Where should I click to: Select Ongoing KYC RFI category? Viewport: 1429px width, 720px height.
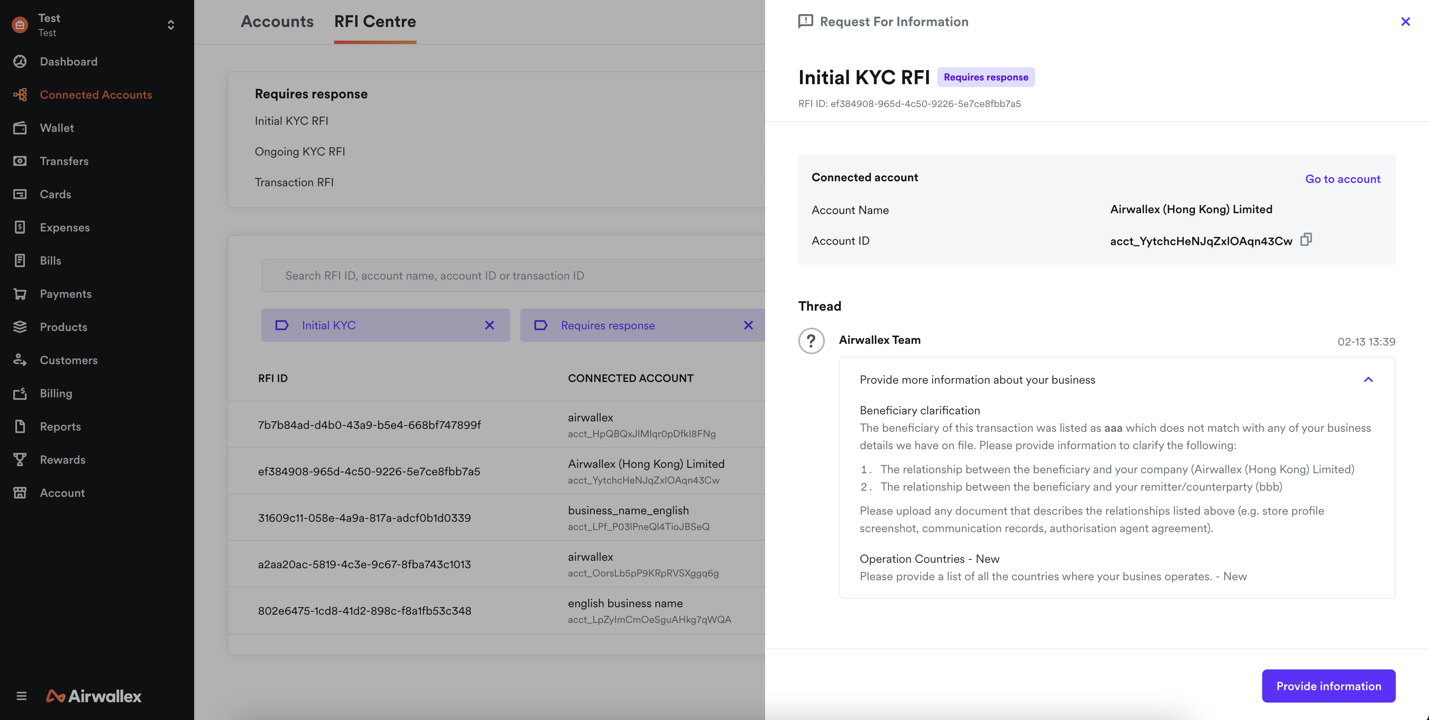(300, 151)
